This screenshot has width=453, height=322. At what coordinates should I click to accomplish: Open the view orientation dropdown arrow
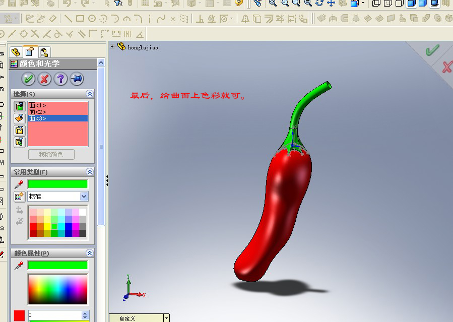[363, 3]
